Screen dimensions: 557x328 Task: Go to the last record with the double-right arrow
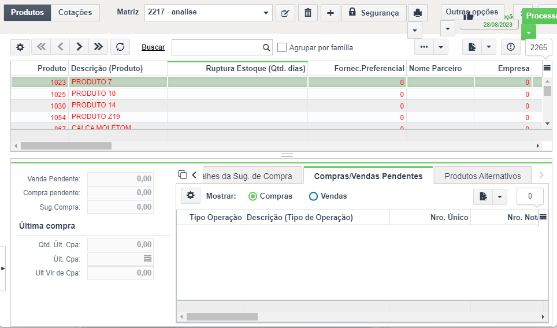pyautogui.click(x=98, y=47)
